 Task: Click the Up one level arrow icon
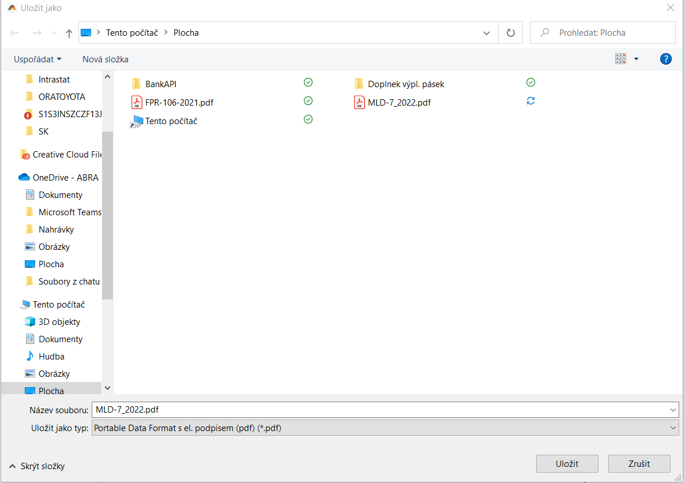tap(69, 33)
